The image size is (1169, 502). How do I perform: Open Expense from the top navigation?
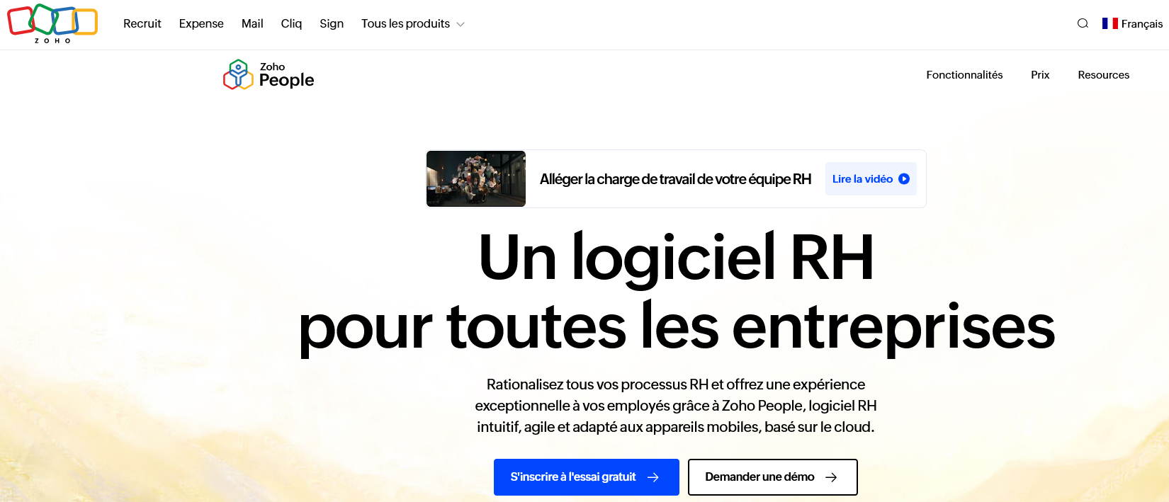[201, 23]
